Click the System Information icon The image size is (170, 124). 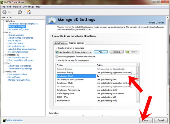point(4,120)
